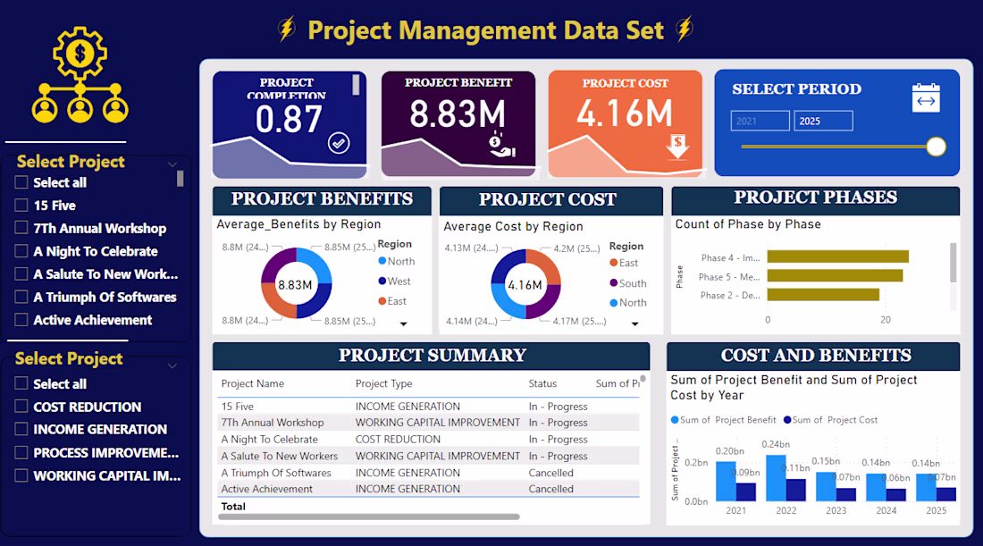Viewport: 983px width, 546px height.
Task: Click the Project Phases chart vertical scrollbar
Action: 953,264
